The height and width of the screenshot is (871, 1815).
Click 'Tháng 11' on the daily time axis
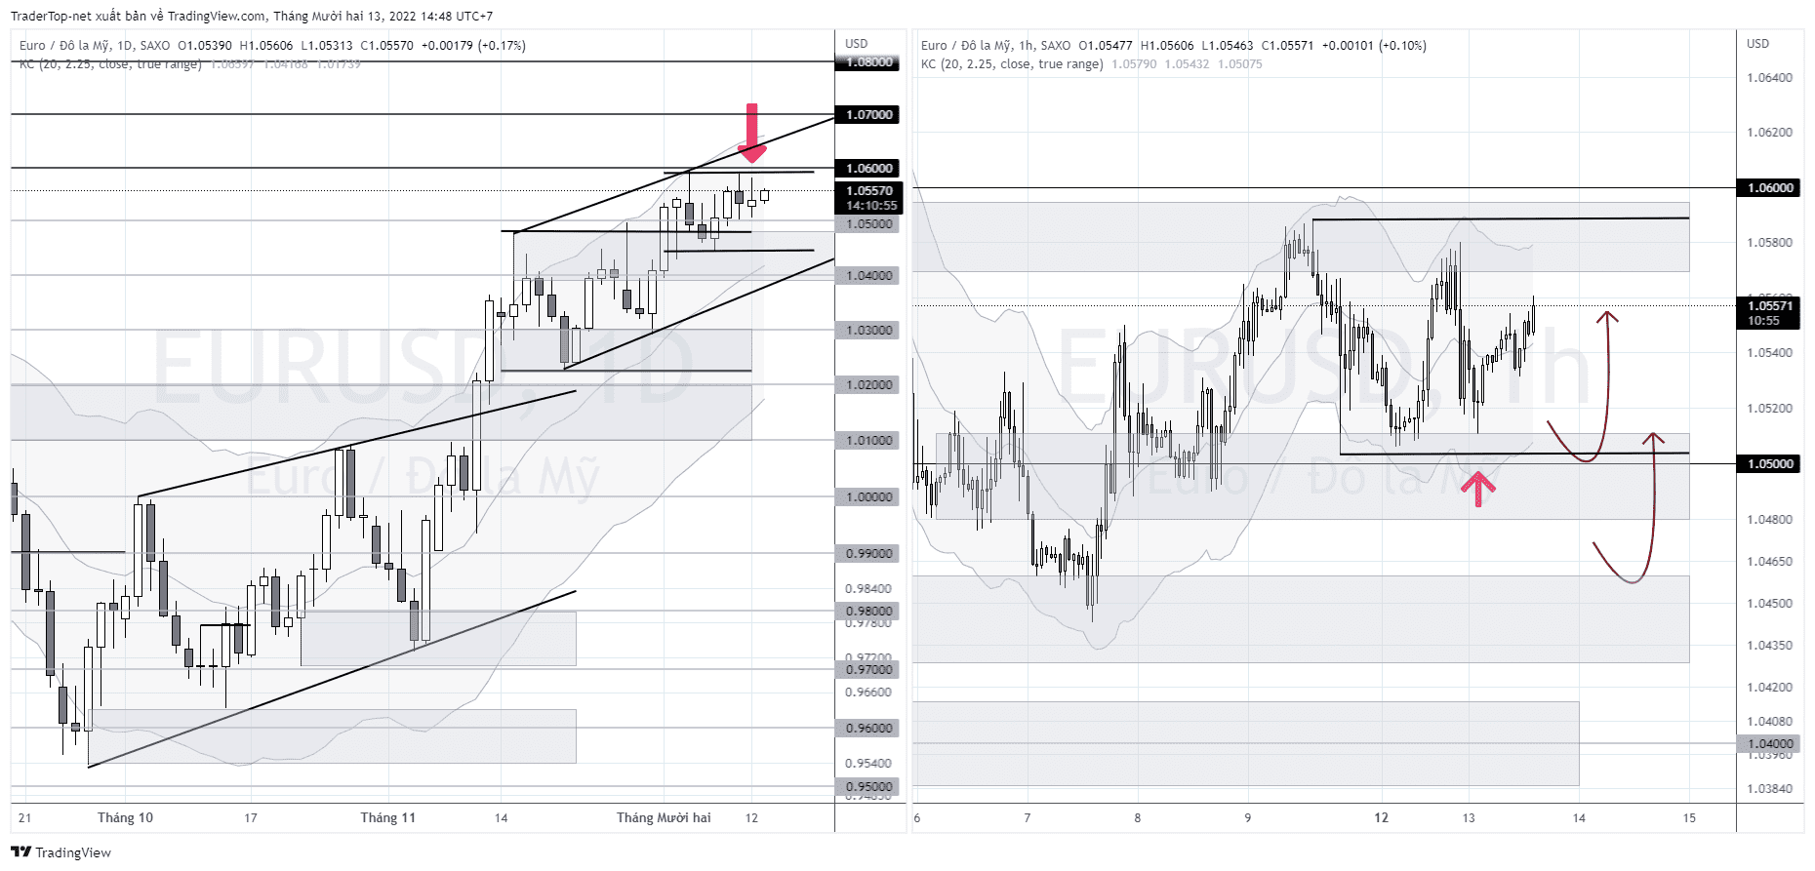pos(387,818)
